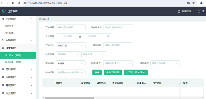Open 用户列表 in the sidebar
206x99 pixels.
[x=9, y=26]
